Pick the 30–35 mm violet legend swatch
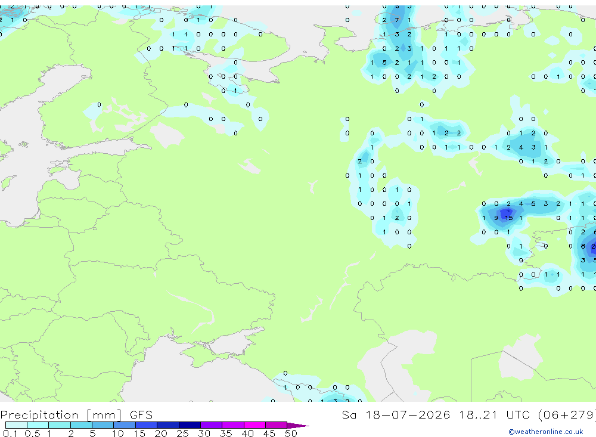This screenshot has width=596, height=437. [211, 425]
